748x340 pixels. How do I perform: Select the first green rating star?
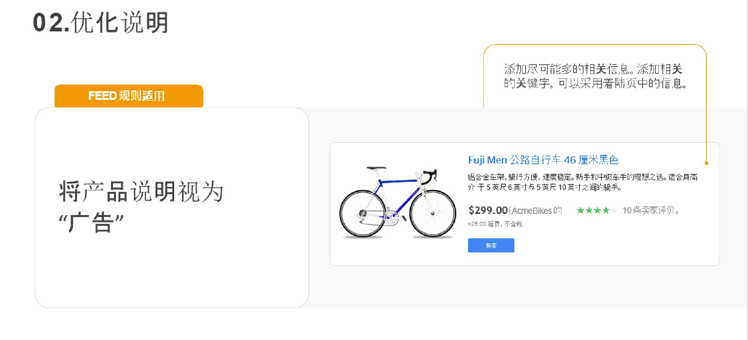point(580,211)
